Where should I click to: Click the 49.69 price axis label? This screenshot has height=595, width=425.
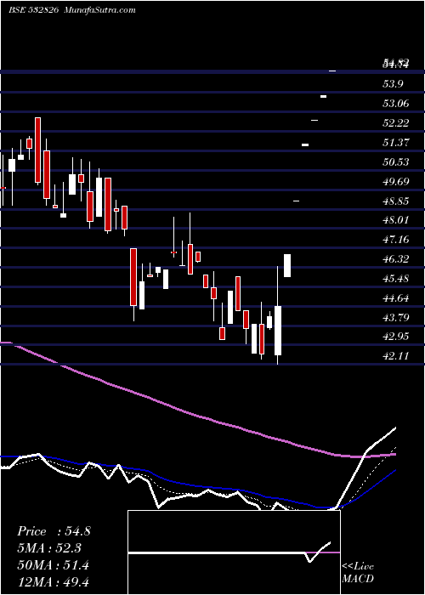pos(396,181)
